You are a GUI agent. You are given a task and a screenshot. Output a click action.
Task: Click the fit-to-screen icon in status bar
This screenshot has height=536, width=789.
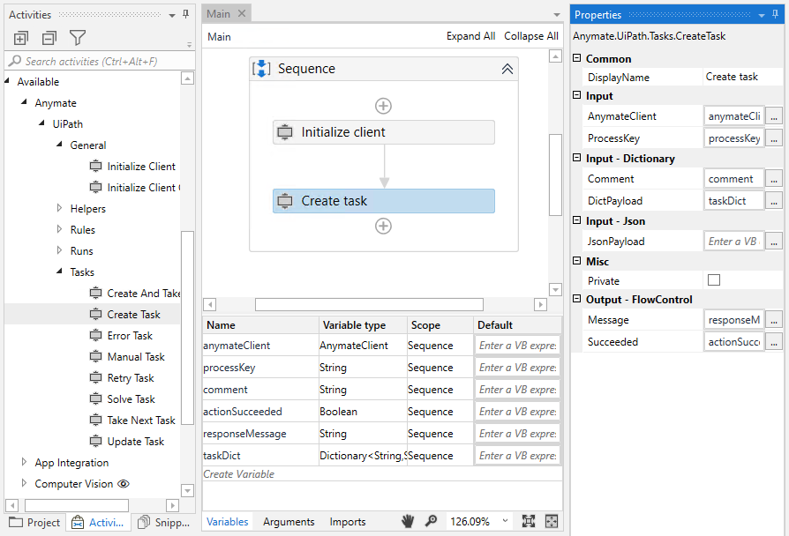click(552, 521)
